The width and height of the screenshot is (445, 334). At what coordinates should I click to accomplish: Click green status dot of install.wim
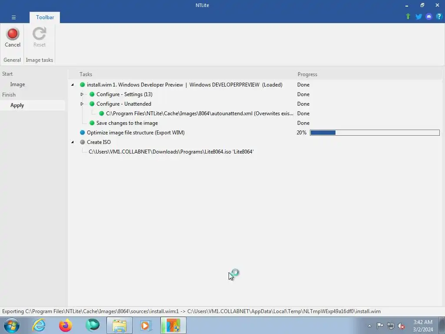[x=82, y=85]
